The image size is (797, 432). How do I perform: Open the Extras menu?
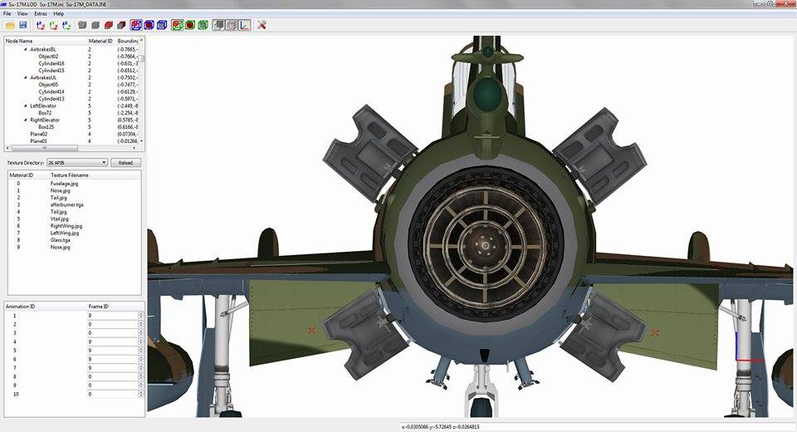point(41,14)
